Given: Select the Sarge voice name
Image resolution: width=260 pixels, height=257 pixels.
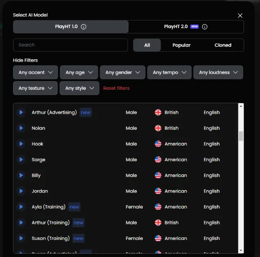Looking at the screenshot, I should (38, 160).
